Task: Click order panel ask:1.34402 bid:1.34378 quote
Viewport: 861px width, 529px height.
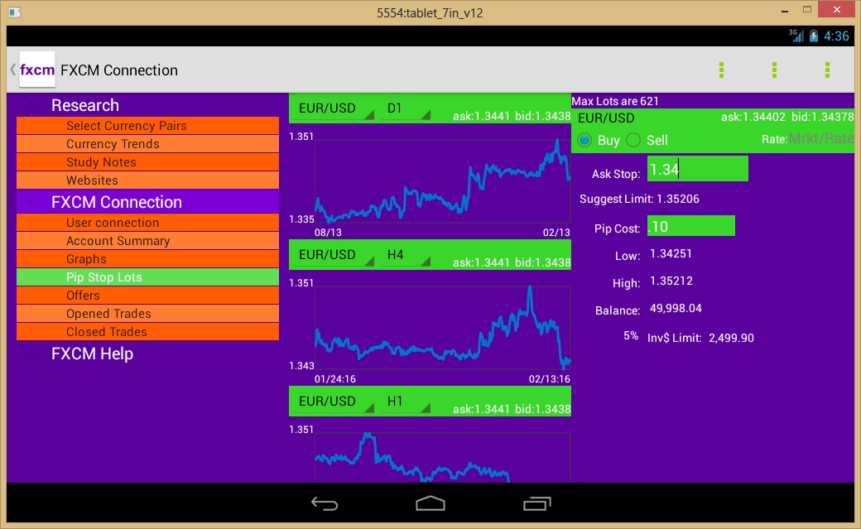Action: (787, 117)
